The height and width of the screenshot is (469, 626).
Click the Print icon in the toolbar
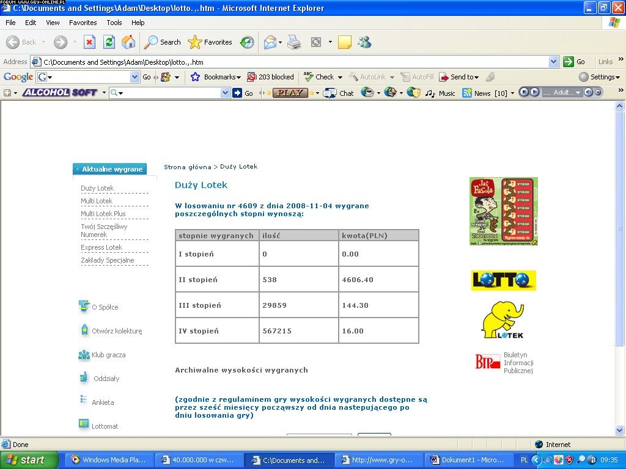point(294,42)
